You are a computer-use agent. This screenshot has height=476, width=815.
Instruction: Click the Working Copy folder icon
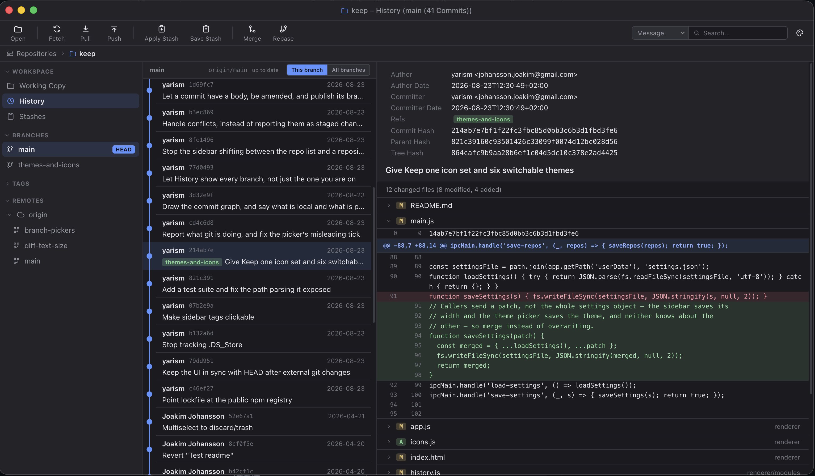(11, 86)
